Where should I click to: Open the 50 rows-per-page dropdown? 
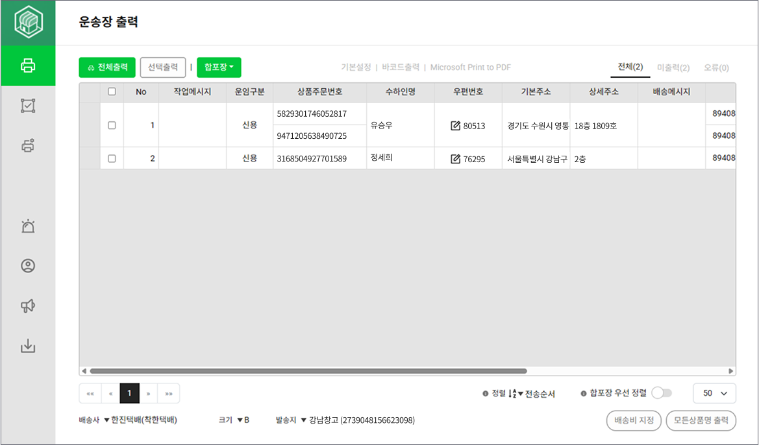click(x=714, y=393)
